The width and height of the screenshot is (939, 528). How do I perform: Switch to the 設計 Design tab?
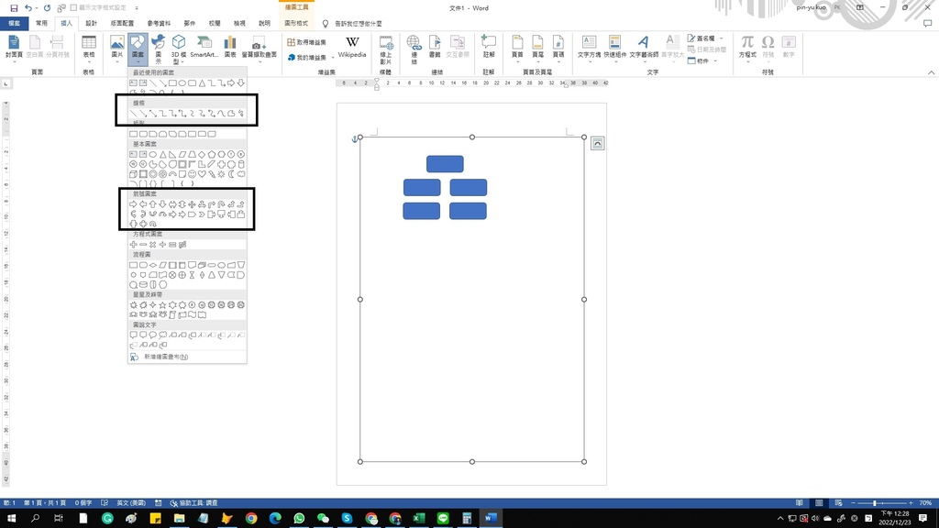(x=91, y=23)
